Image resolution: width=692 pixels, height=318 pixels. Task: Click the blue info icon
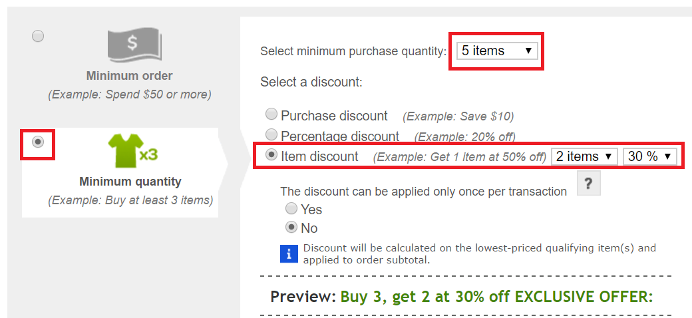tap(289, 254)
